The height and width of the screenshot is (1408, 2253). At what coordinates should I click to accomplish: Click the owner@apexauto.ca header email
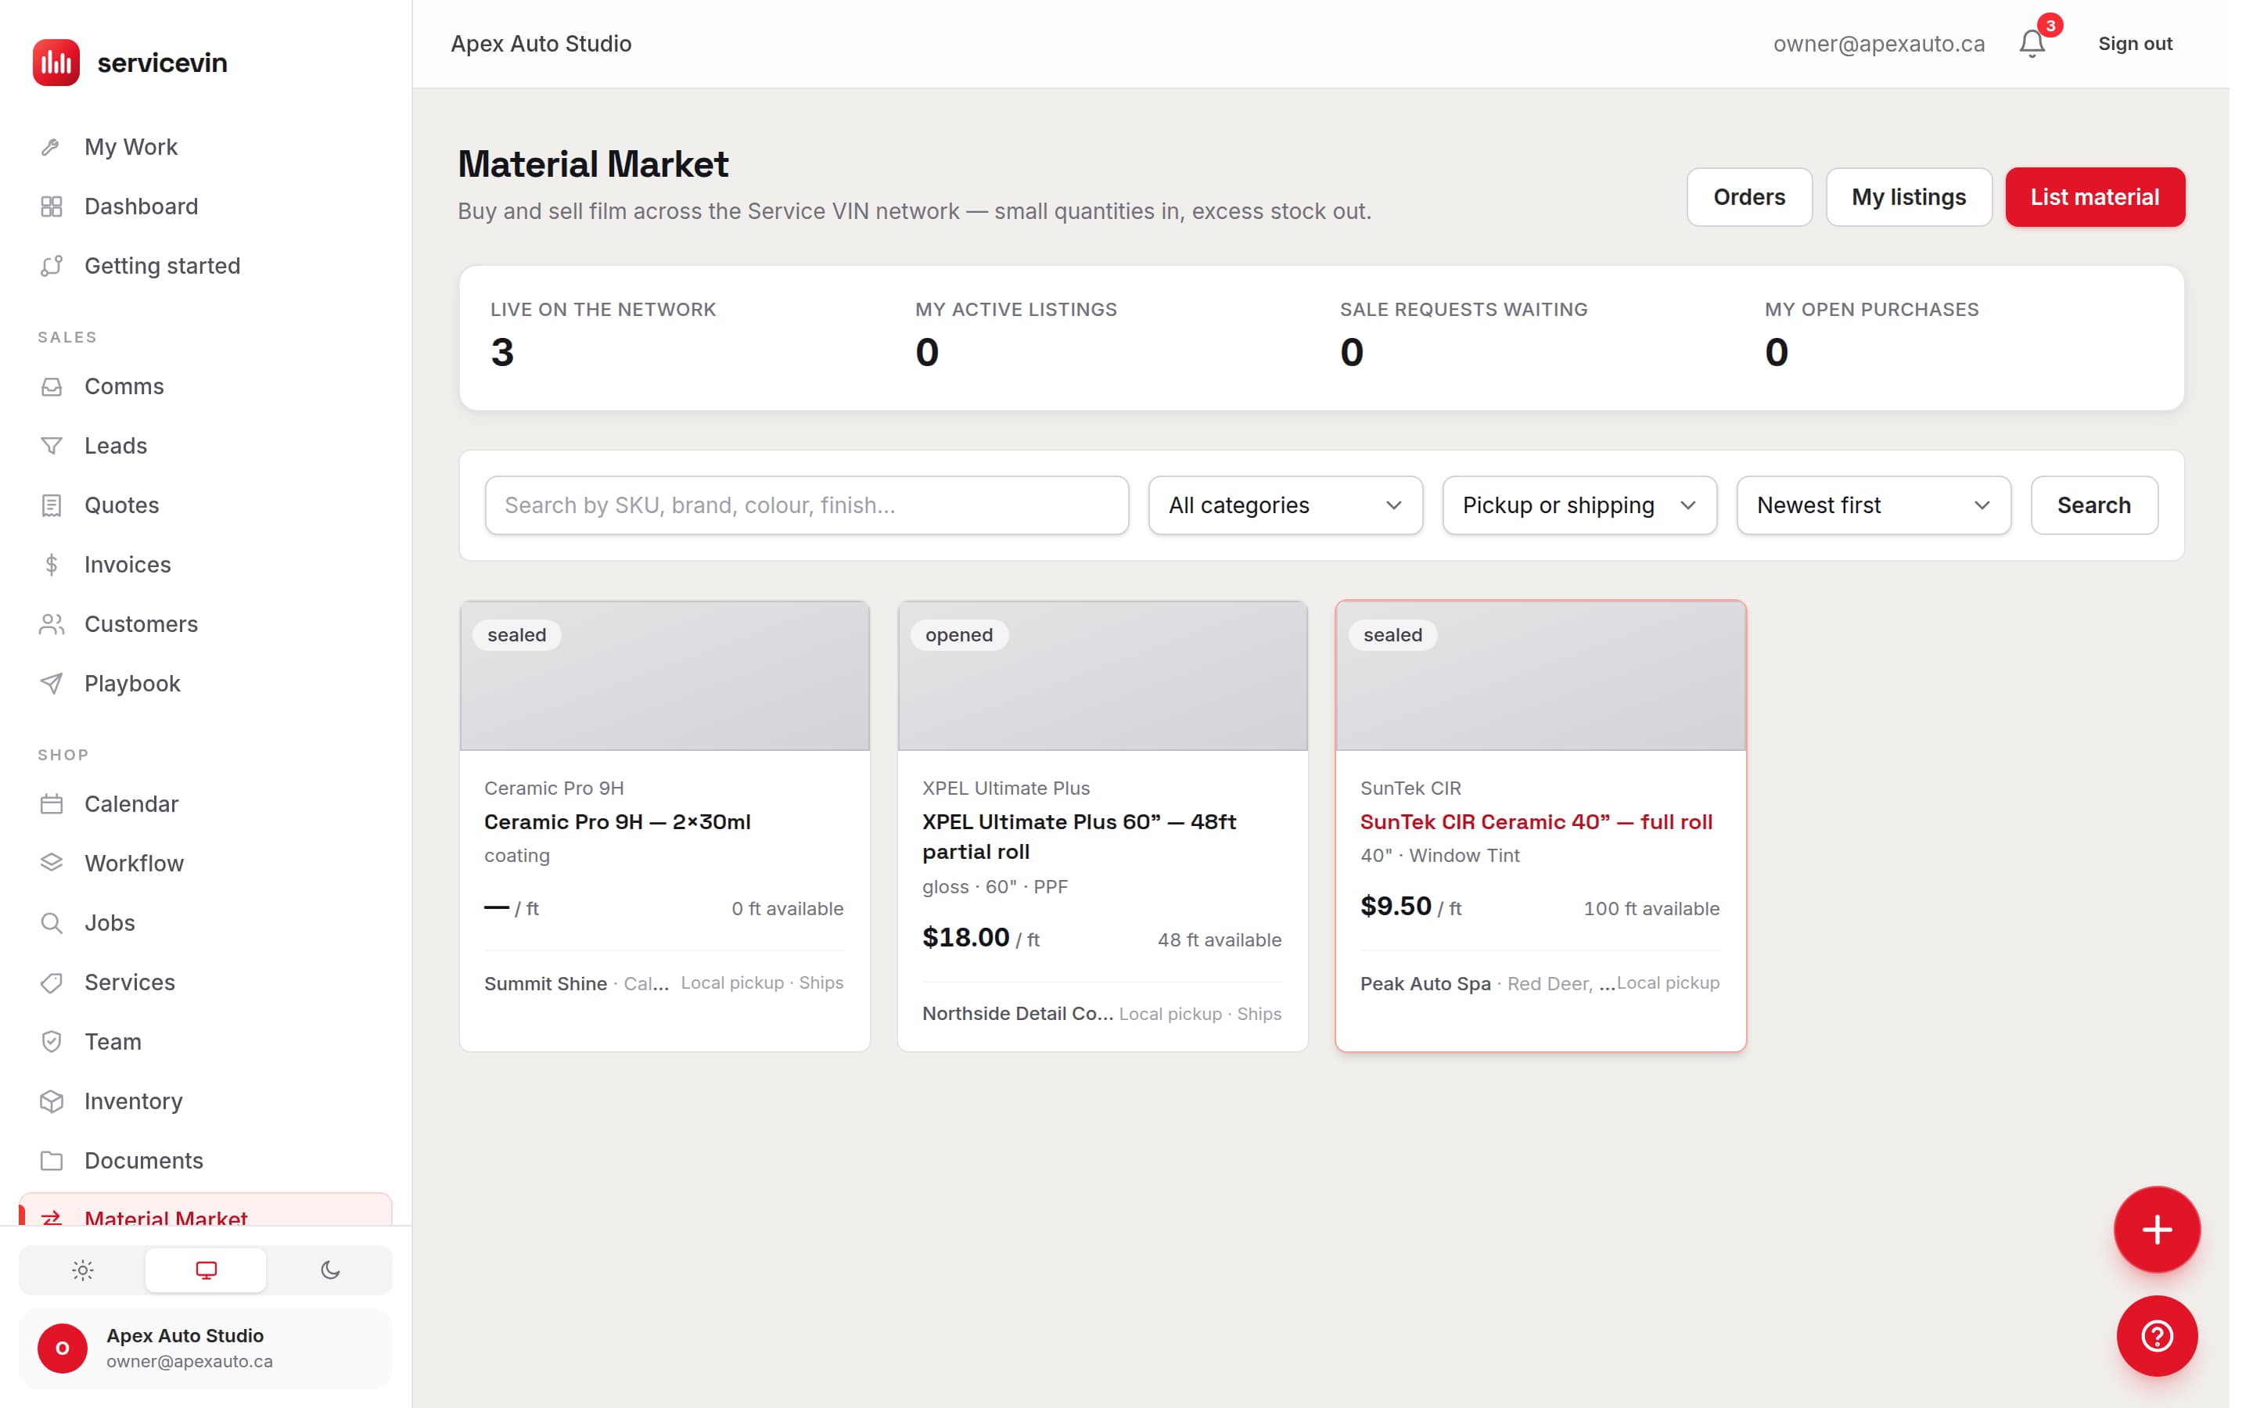pyautogui.click(x=1879, y=44)
